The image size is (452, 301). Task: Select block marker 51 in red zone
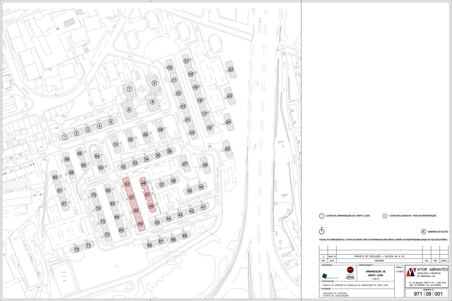tap(132, 197)
